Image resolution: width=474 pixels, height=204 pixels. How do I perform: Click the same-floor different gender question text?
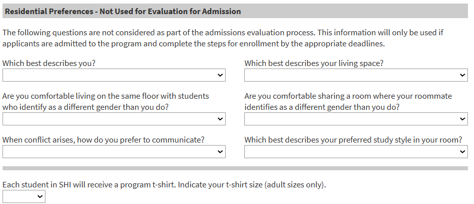pos(106,101)
